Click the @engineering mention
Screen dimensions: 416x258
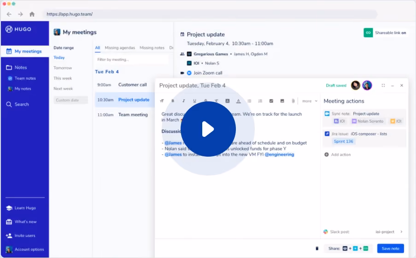[279, 154]
